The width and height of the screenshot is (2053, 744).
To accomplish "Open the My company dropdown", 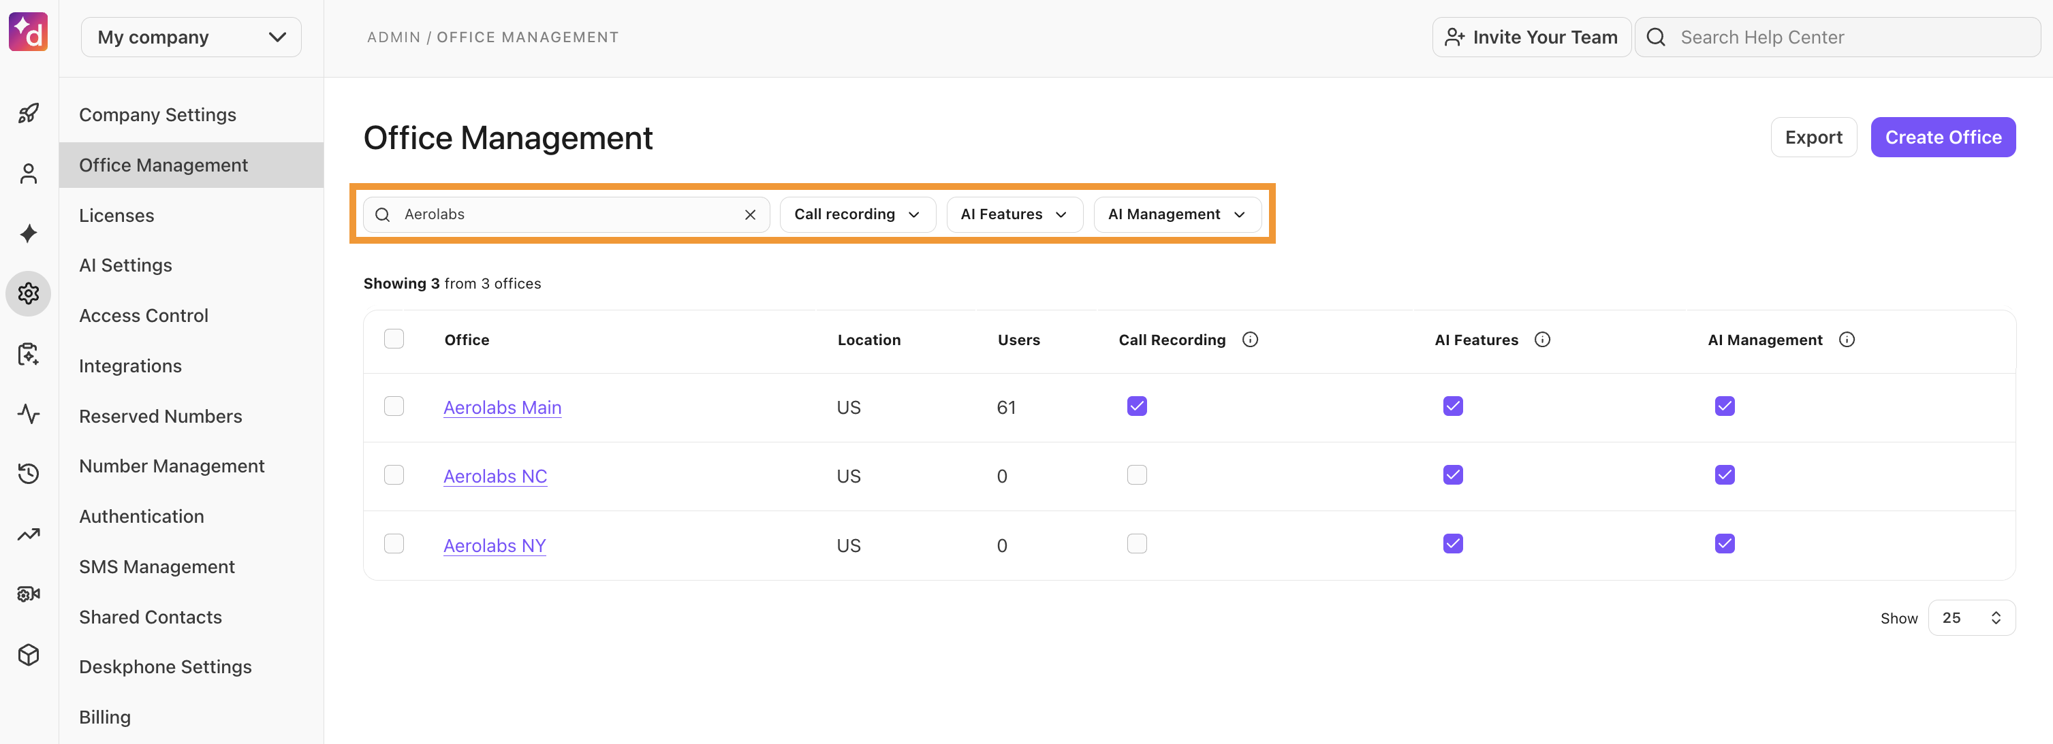I will (191, 37).
